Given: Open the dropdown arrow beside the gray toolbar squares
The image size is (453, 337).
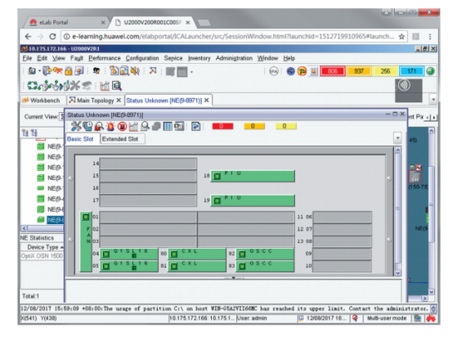Looking at the screenshot, I should tap(191, 72).
